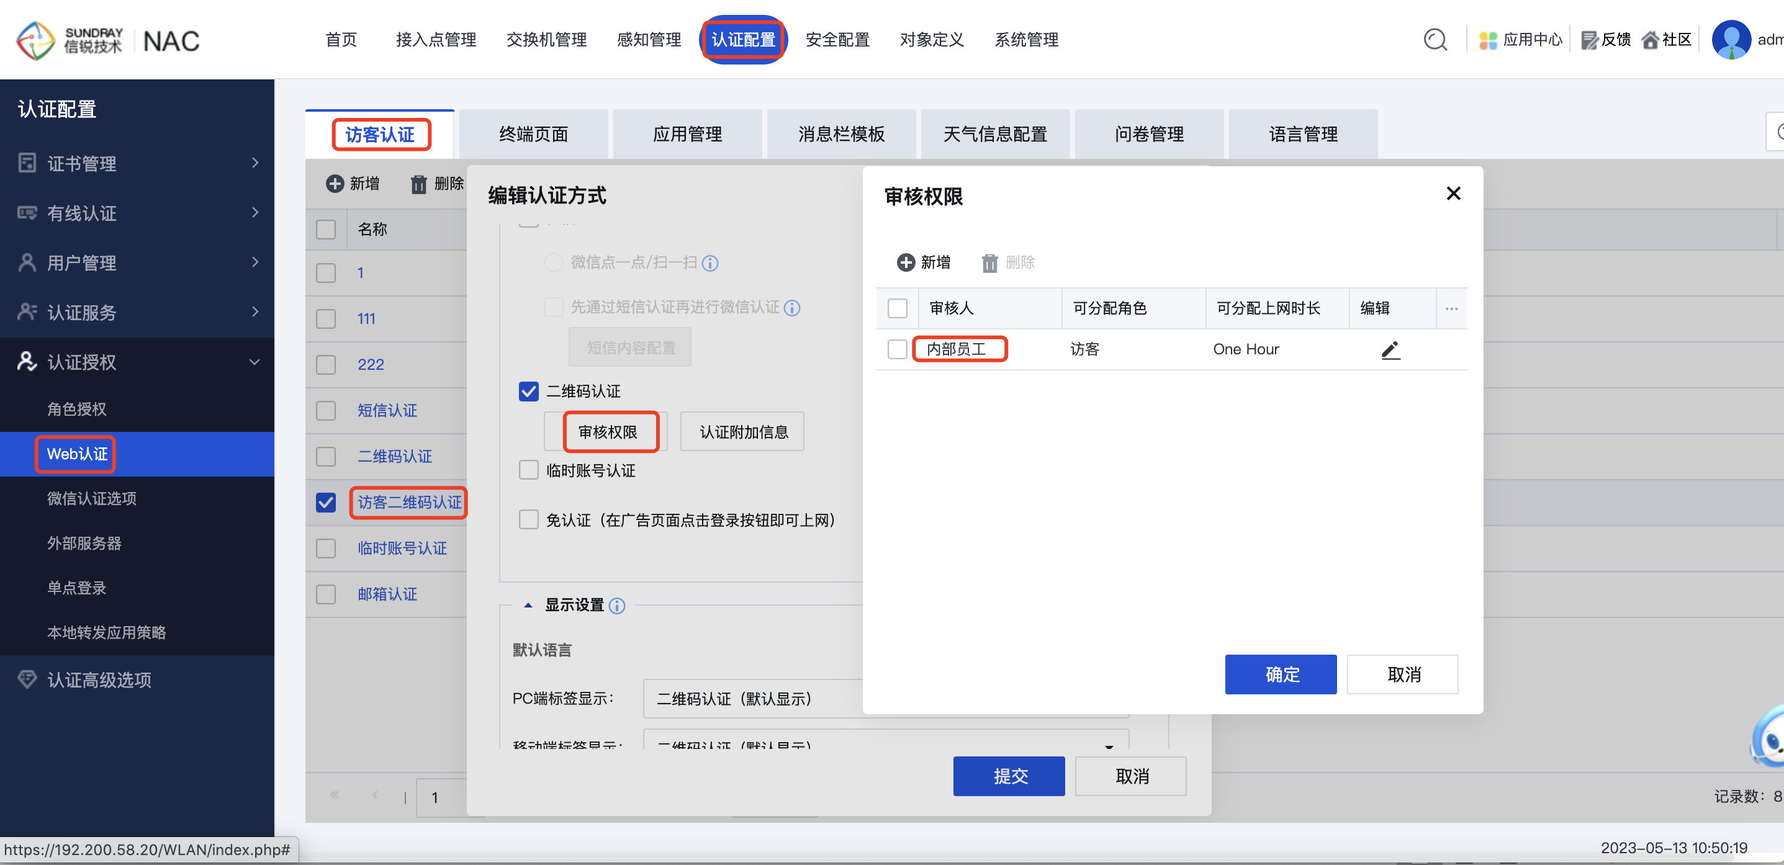Click the 提交 button

[1009, 776]
